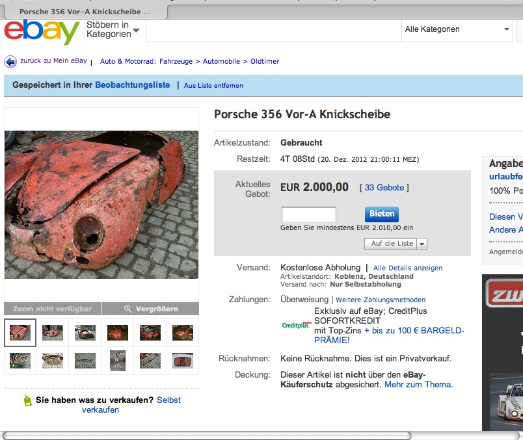Open the 33 Gebote link

coord(384,188)
